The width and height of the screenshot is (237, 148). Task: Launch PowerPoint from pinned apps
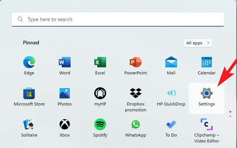pyautogui.click(x=136, y=62)
